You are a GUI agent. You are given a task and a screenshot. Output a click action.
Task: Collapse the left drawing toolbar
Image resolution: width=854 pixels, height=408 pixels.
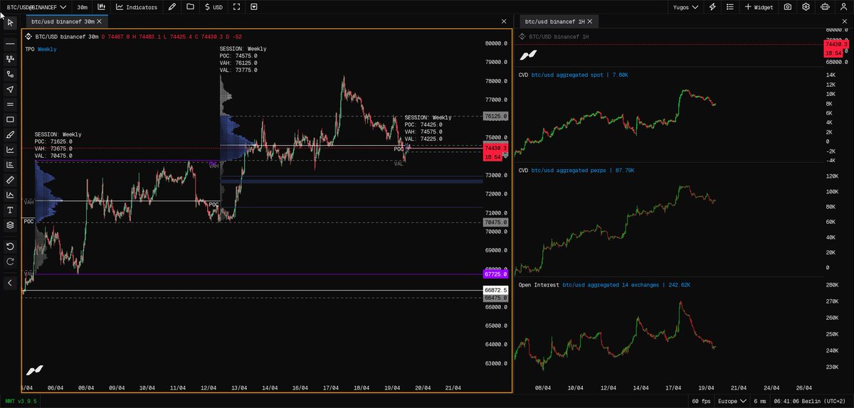pyautogui.click(x=10, y=283)
